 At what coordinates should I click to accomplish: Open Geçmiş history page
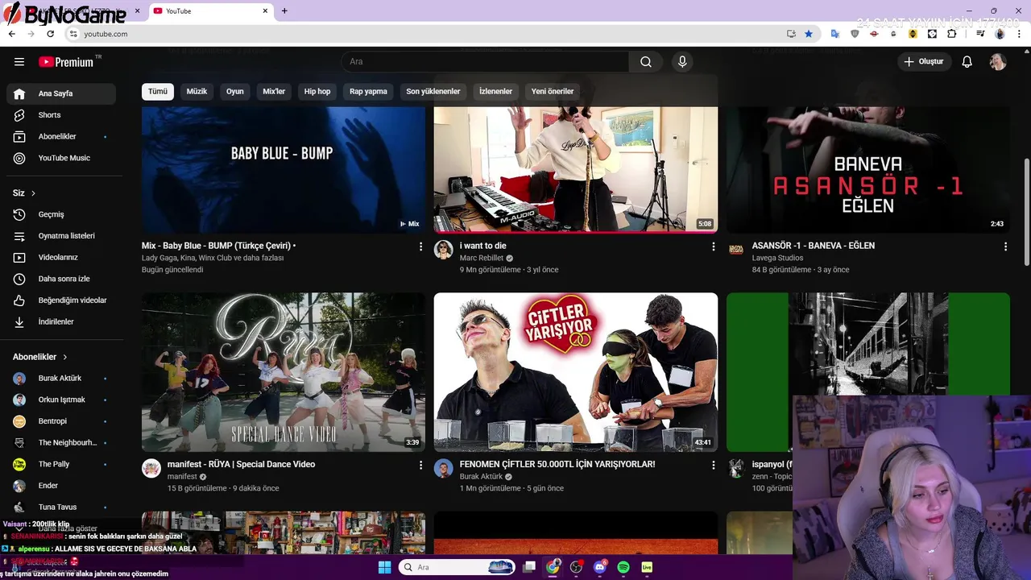[61, 214]
